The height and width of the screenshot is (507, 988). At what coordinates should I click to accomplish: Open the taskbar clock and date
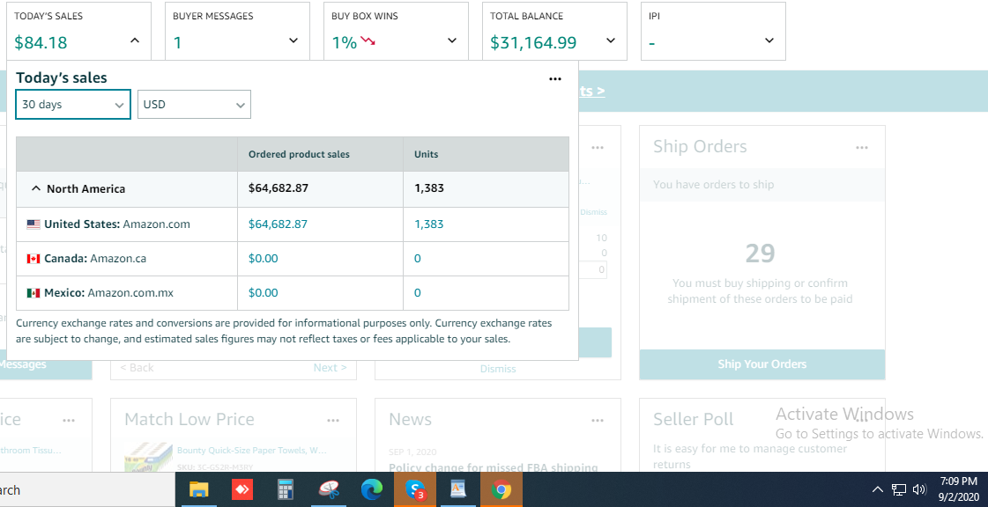[x=958, y=489]
